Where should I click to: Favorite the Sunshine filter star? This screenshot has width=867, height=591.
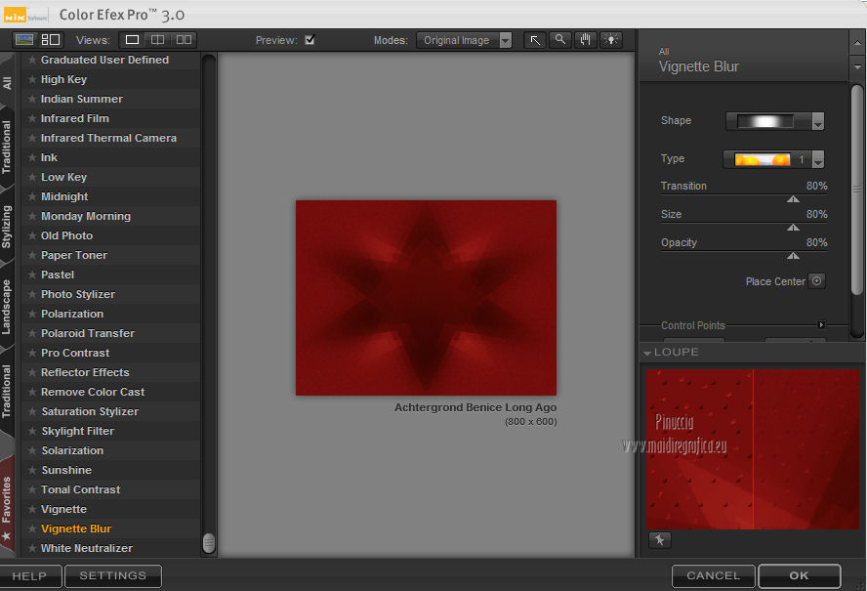(x=32, y=470)
